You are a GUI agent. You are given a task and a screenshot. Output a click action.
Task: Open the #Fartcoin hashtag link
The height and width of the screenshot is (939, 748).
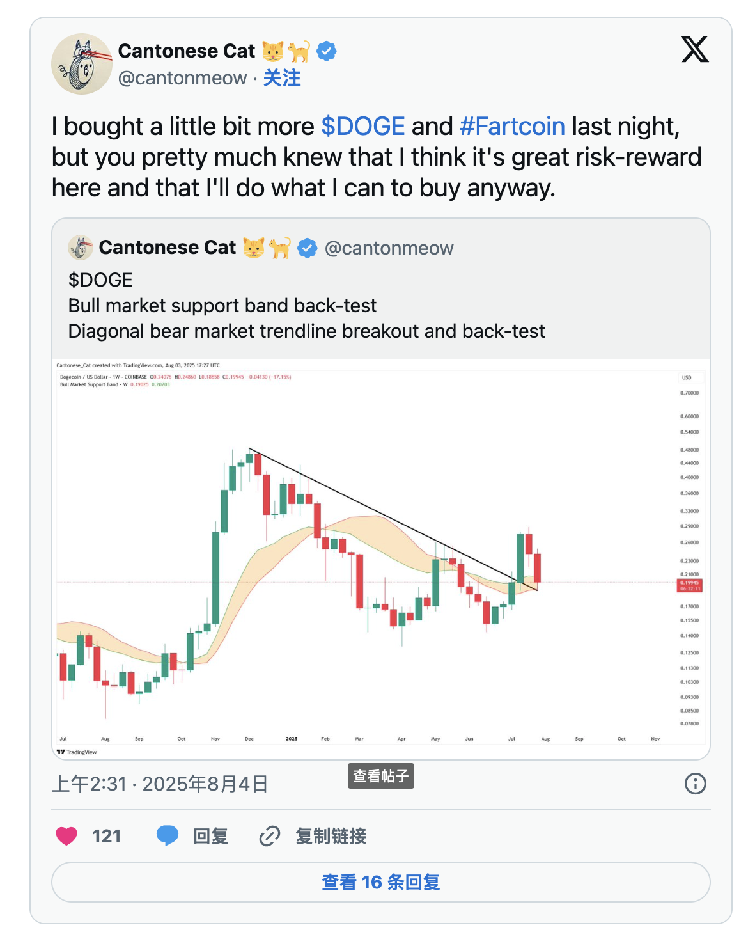click(x=512, y=127)
